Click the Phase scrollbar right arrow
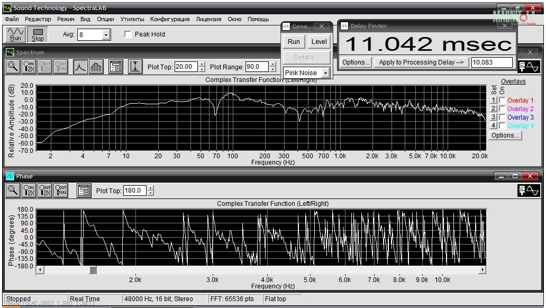 (x=483, y=270)
